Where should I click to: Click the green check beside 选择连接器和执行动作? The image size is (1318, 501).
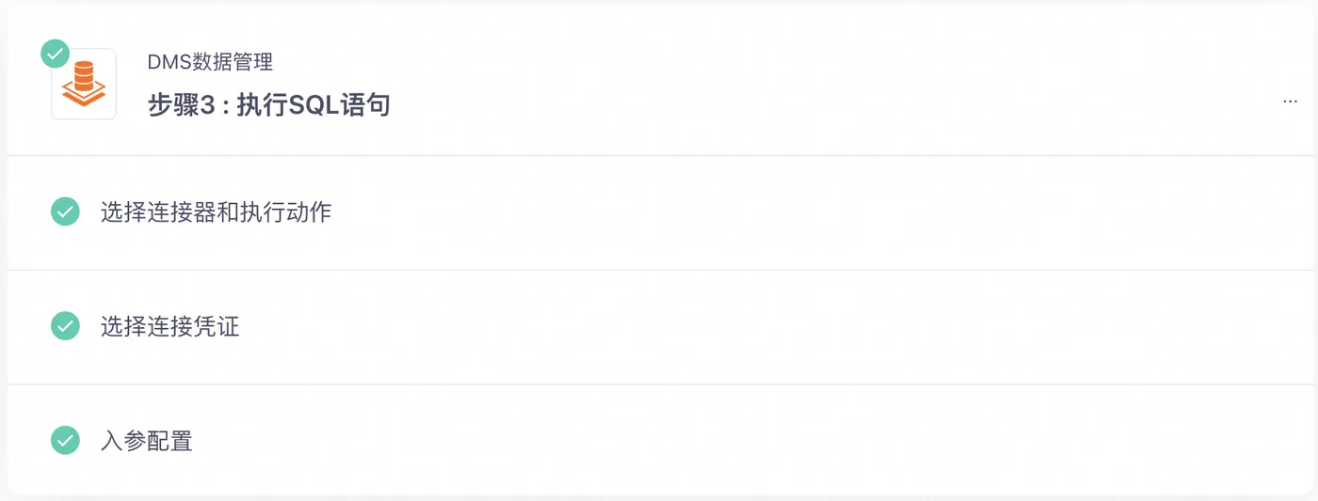65,212
